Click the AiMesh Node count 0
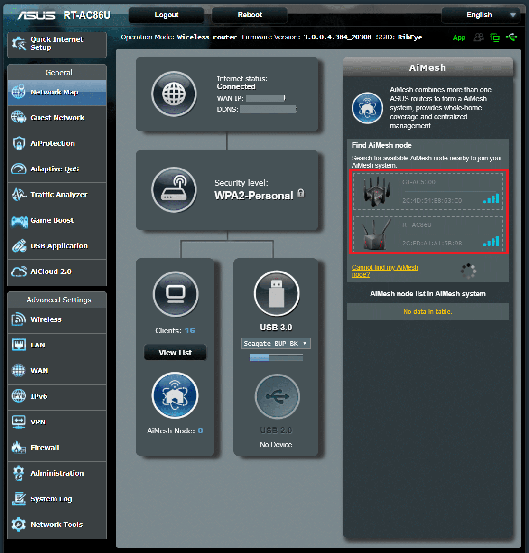This screenshot has width=529, height=553. [200, 431]
